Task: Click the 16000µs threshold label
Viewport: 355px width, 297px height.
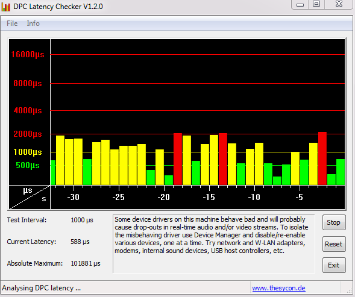Action: [x=28, y=54]
